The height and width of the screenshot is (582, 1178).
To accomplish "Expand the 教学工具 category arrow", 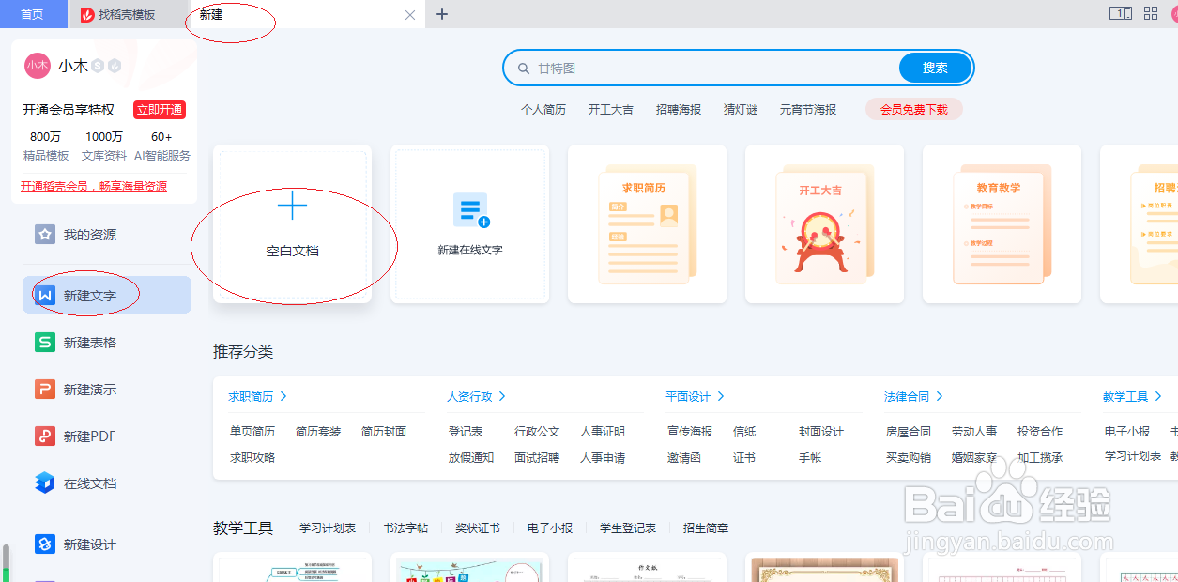I will [1158, 397].
